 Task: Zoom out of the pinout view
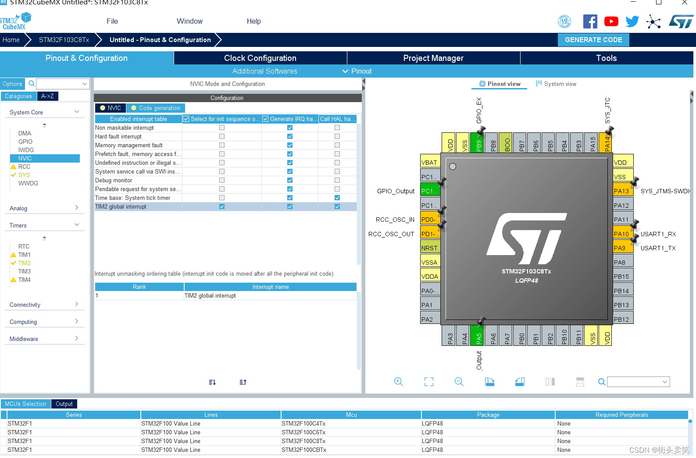click(459, 382)
